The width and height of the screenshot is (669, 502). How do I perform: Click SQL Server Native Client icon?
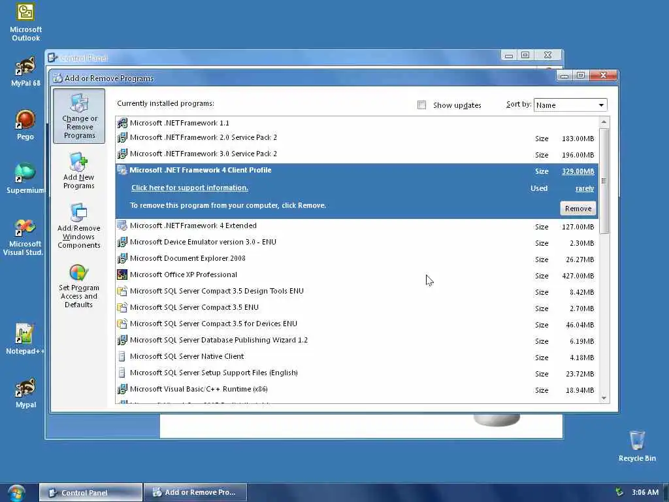point(122,356)
